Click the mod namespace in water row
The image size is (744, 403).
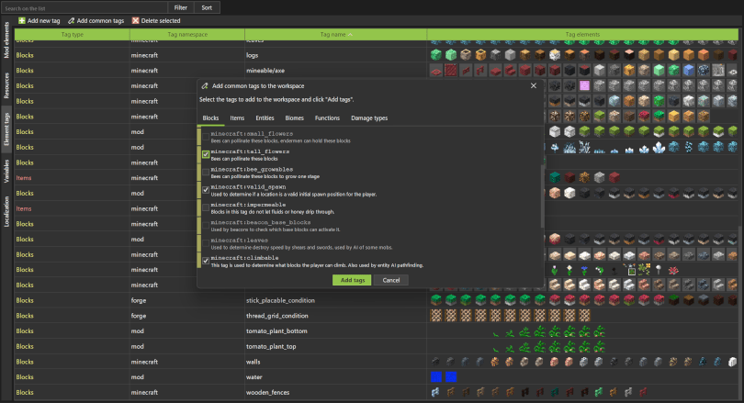(x=137, y=377)
